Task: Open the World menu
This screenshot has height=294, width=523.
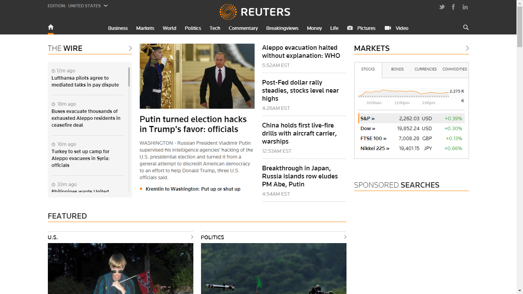Action: tap(169, 28)
